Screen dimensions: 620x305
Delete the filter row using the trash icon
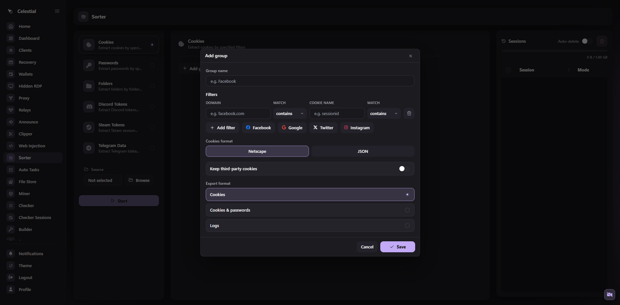[409, 113]
